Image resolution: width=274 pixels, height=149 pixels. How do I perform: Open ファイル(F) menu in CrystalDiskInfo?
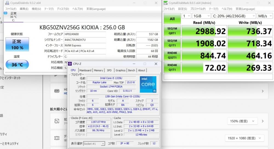point(11,9)
